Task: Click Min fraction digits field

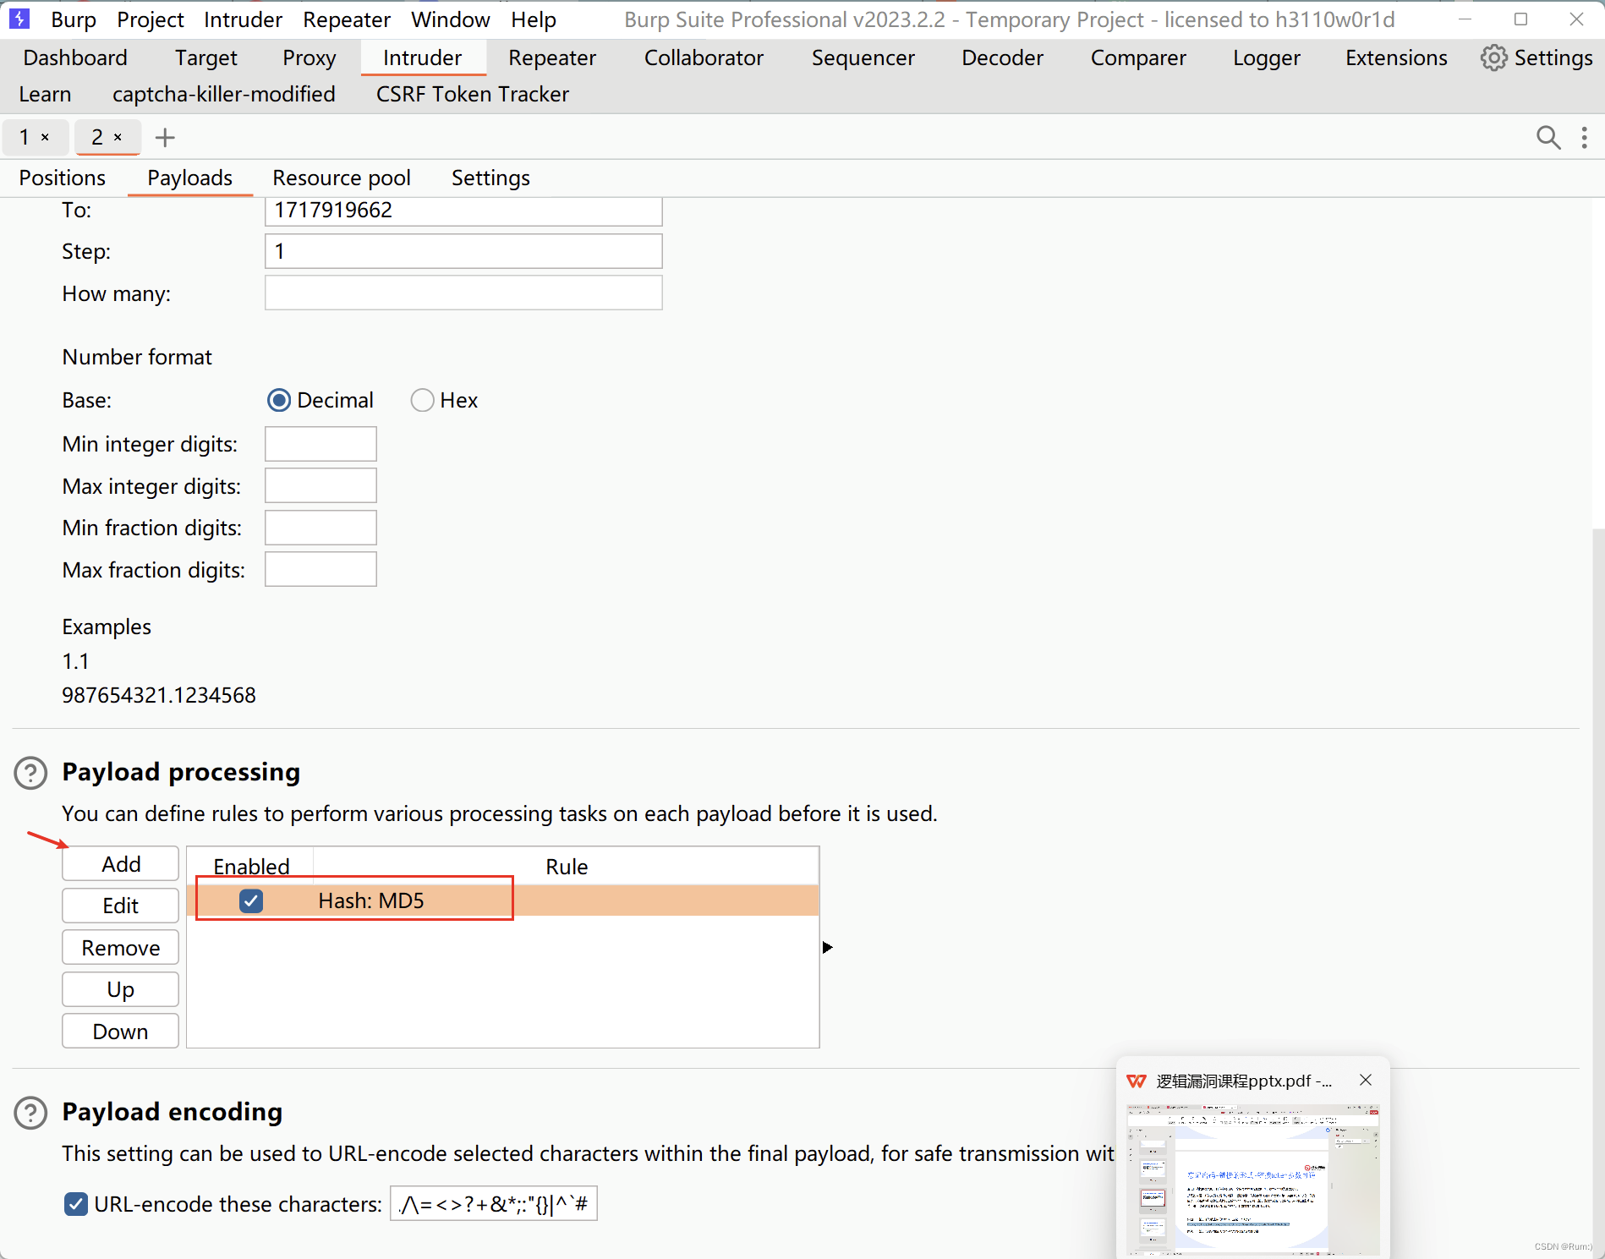Action: click(320, 528)
